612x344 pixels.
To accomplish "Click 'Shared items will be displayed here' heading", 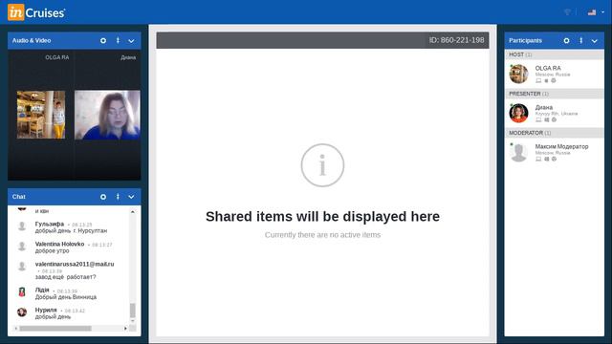I will 322,217.
